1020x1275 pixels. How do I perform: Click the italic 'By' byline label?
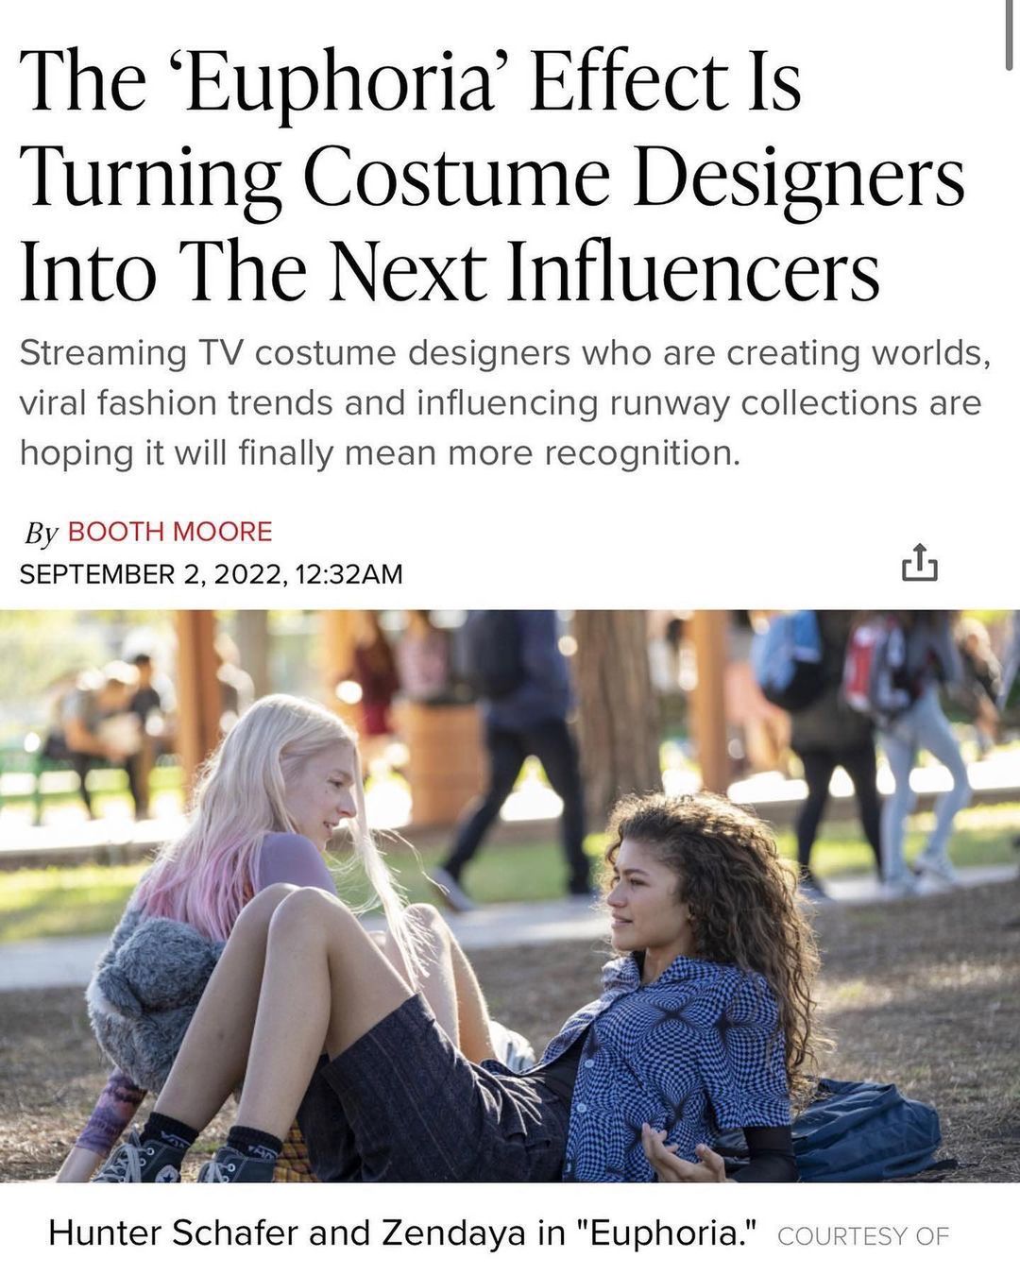tap(41, 534)
